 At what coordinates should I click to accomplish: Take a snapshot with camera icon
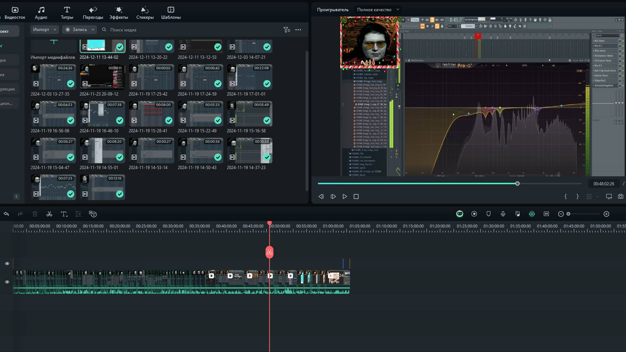pos(620,197)
